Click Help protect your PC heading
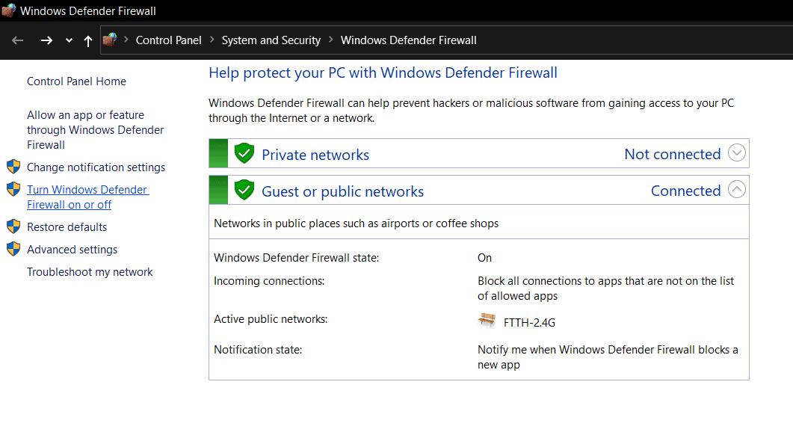The width and height of the screenshot is (793, 438). click(x=383, y=73)
